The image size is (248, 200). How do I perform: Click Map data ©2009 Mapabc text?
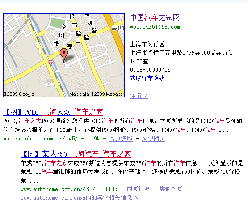point(96,94)
